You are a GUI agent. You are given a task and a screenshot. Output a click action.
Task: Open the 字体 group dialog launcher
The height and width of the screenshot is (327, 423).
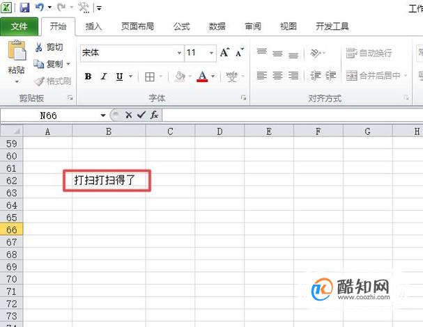pyautogui.click(x=244, y=98)
